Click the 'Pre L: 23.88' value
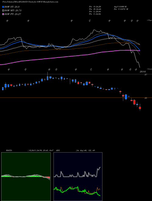Viewport: 152px width, 201px height. pos(95,12)
